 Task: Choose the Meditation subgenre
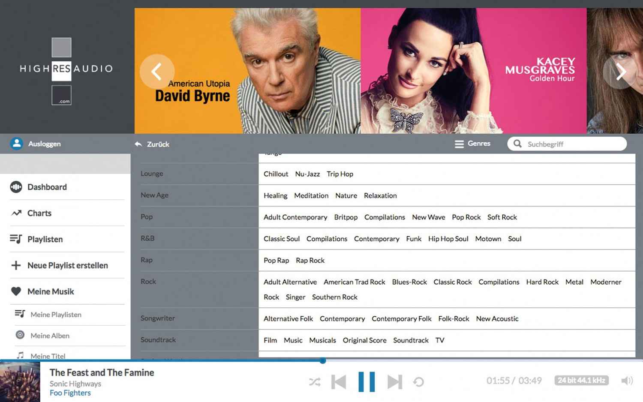coord(311,195)
